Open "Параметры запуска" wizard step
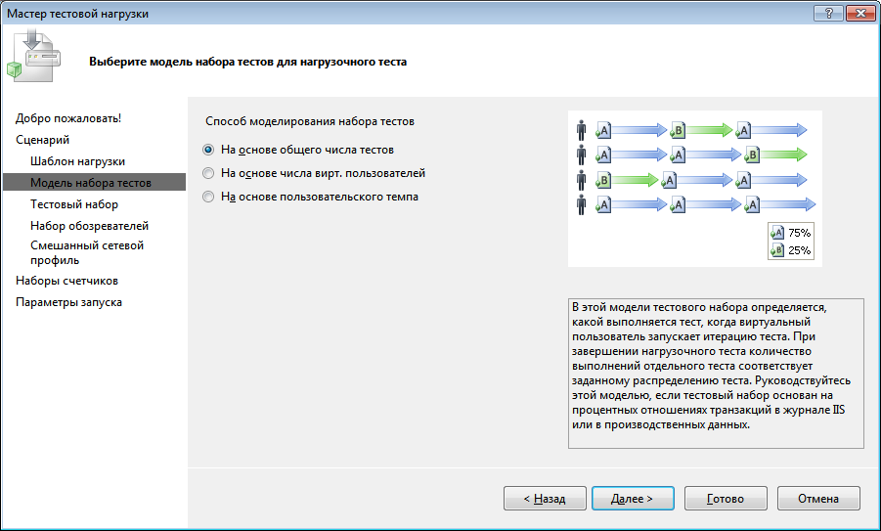 [x=68, y=302]
